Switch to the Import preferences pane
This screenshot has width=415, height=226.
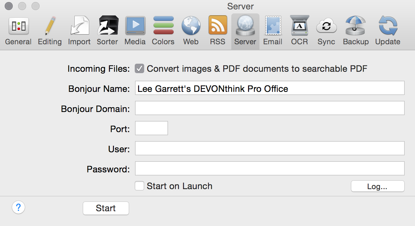pyautogui.click(x=79, y=31)
